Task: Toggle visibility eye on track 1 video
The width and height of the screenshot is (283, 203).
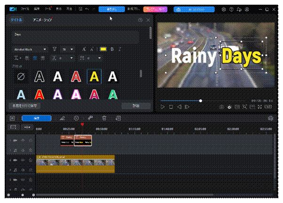Action: 23,140
